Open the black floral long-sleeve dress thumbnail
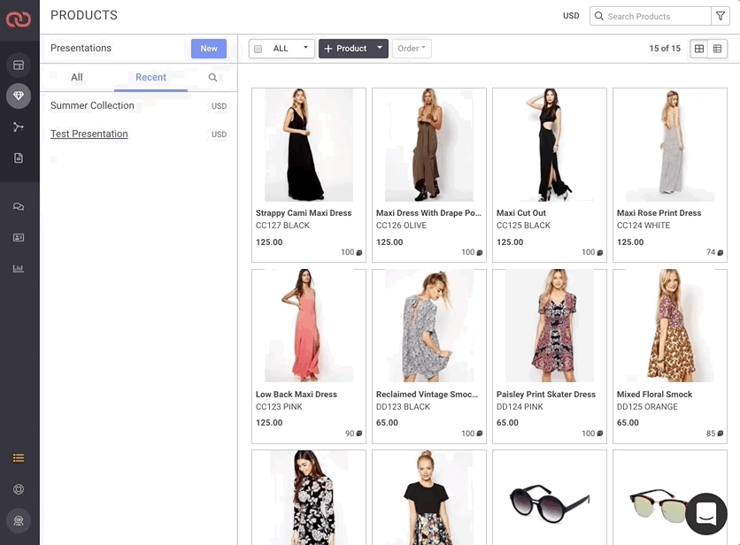The height and width of the screenshot is (545, 740). [x=309, y=498]
